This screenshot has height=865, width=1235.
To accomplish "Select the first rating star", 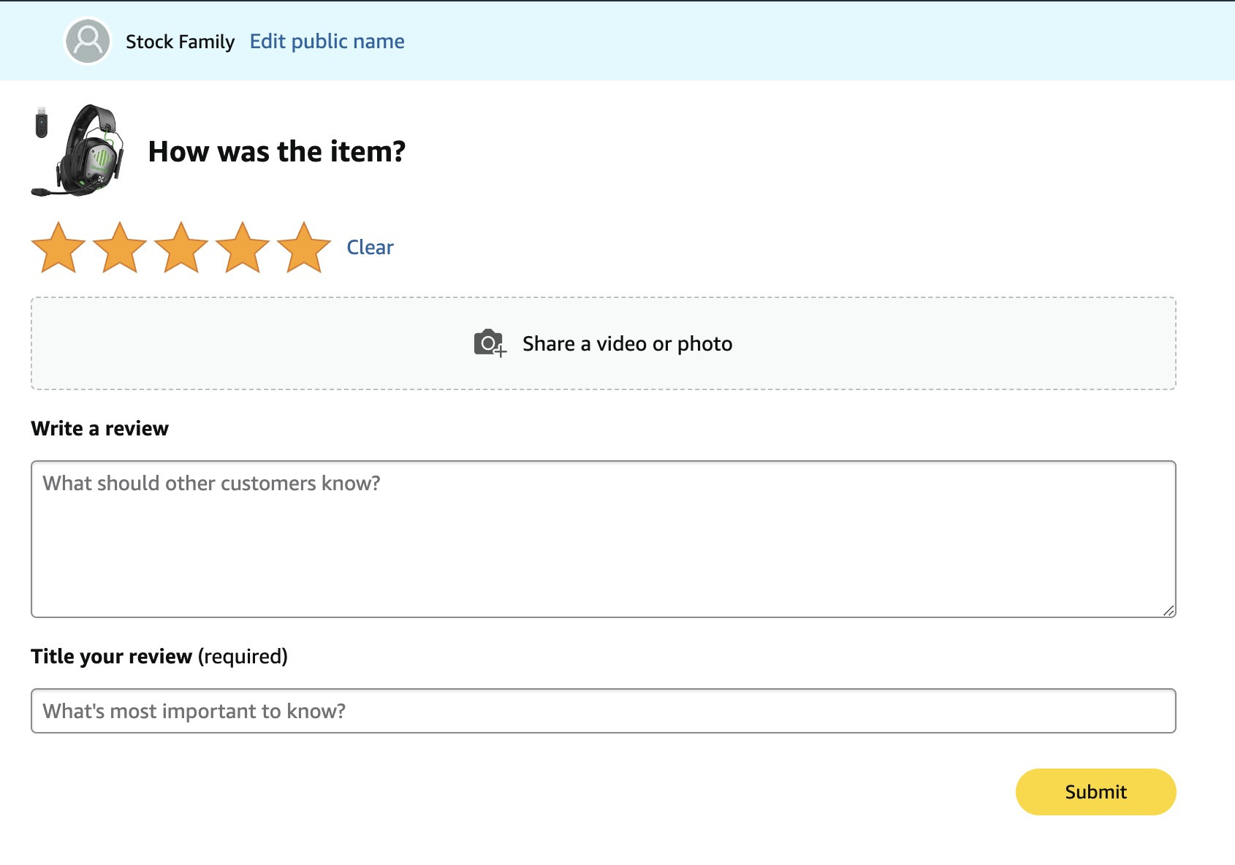I will (x=58, y=248).
